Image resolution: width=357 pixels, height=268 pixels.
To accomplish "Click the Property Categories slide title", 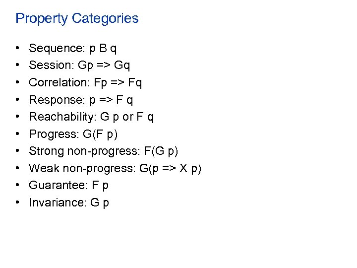I will coord(77,19).
